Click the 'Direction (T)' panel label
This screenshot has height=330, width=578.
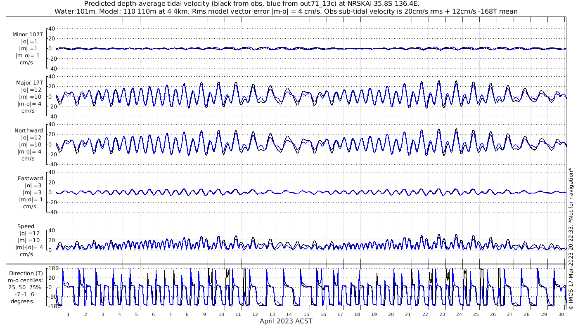pyautogui.click(x=27, y=273)
